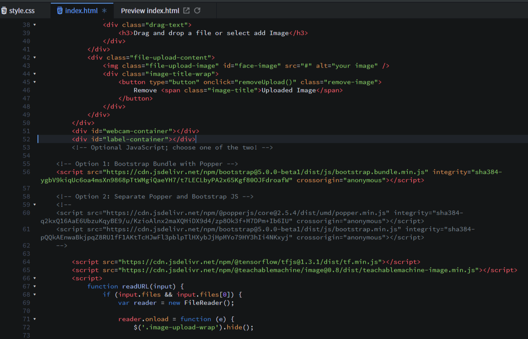
Task: Collapse the drag-text div at line 38
Action: [x=34, y=25]
